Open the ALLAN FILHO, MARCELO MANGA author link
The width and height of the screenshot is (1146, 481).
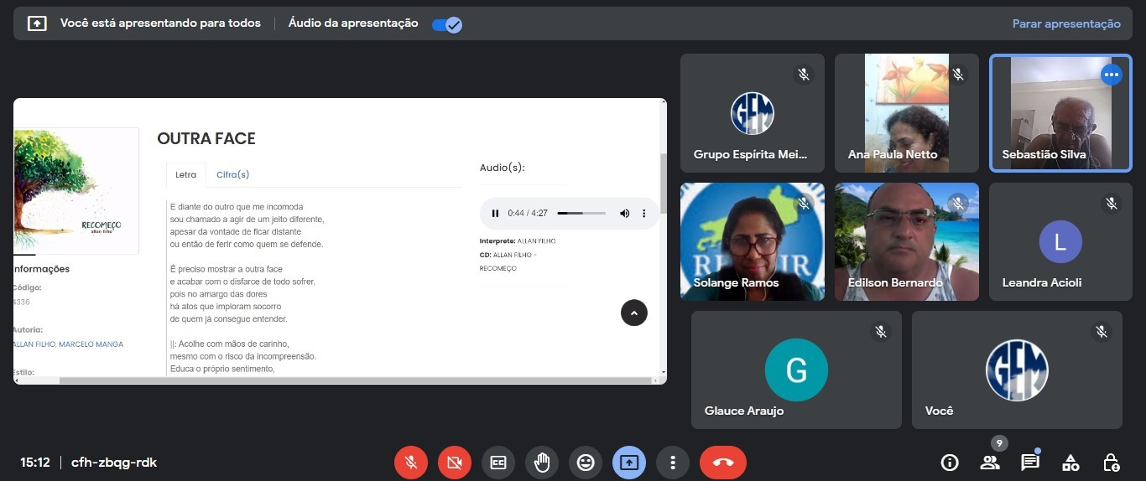pos(68,344)
